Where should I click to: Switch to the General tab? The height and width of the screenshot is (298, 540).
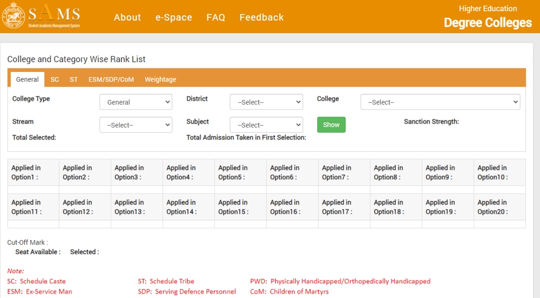click(27, 79)
